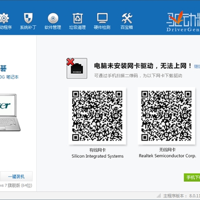
Task: Open 百宝箱 tools icon
Action: [x=127, y=18]
